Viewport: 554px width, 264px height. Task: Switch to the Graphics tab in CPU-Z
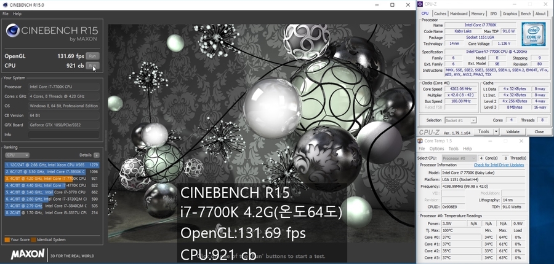pyautogui.click(x=510, y=14)
